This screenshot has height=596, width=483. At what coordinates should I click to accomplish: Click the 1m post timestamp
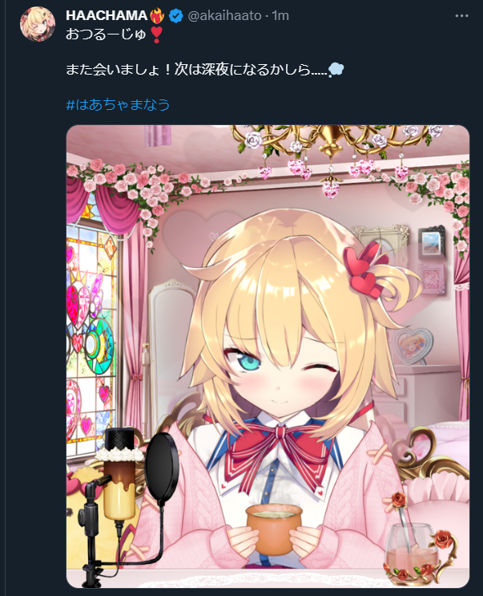pos(280,15)
